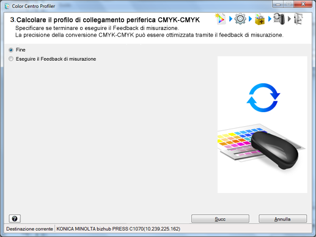Screen dimensions: 316x237
Task: Click the Succ button
Action: click(220, 219)
